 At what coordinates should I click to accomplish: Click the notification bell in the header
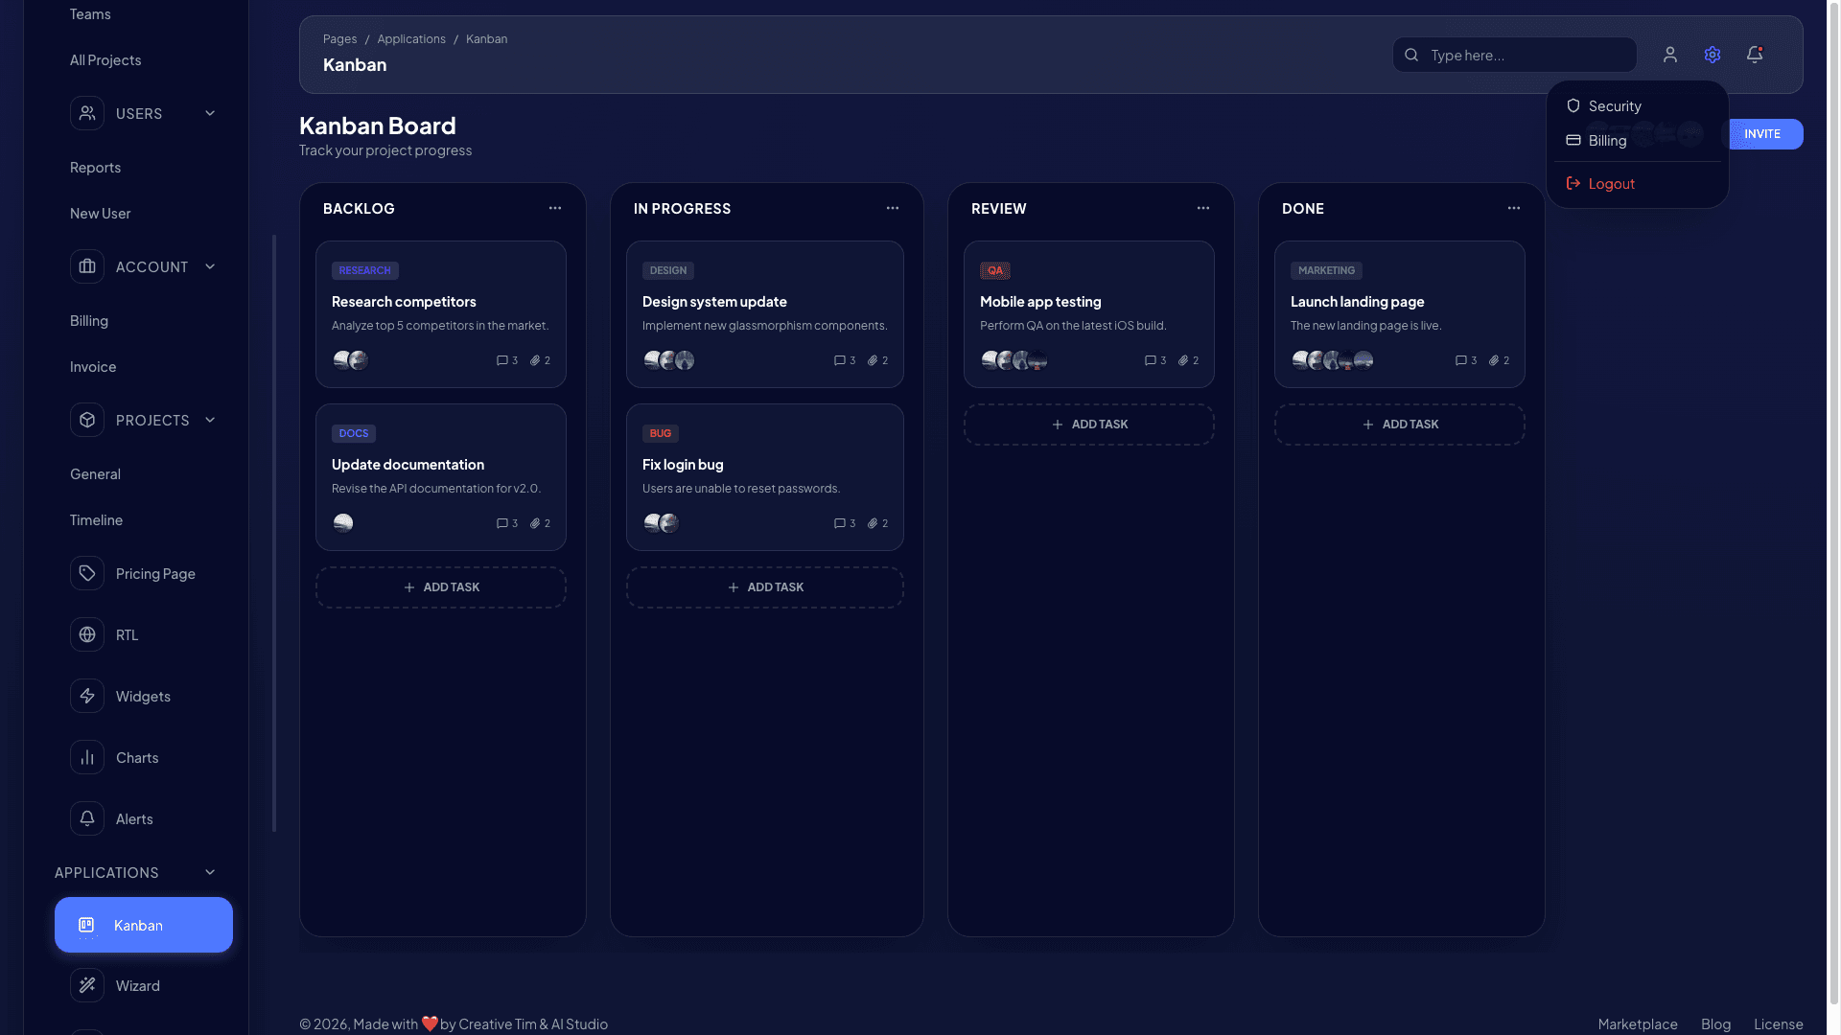(1755, 55)
